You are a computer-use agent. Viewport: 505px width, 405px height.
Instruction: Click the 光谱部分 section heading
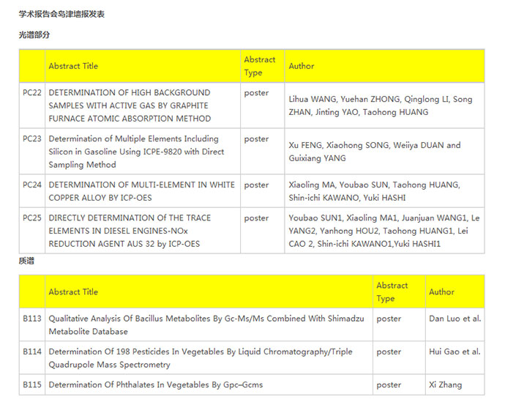click(34, 35)
